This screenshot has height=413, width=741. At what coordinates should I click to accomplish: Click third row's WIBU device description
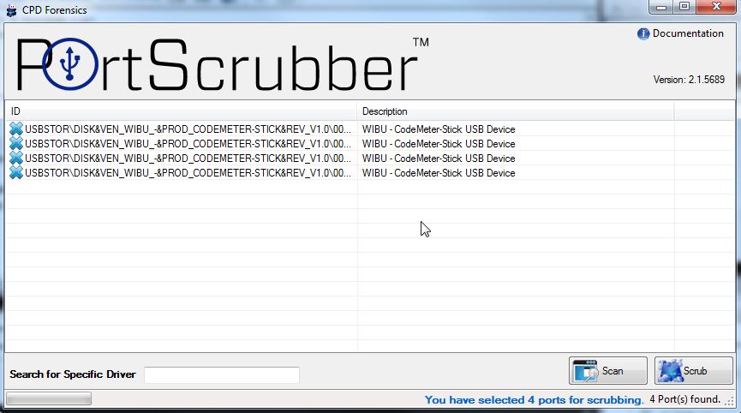pyautogui.click(x=439, y=159)
